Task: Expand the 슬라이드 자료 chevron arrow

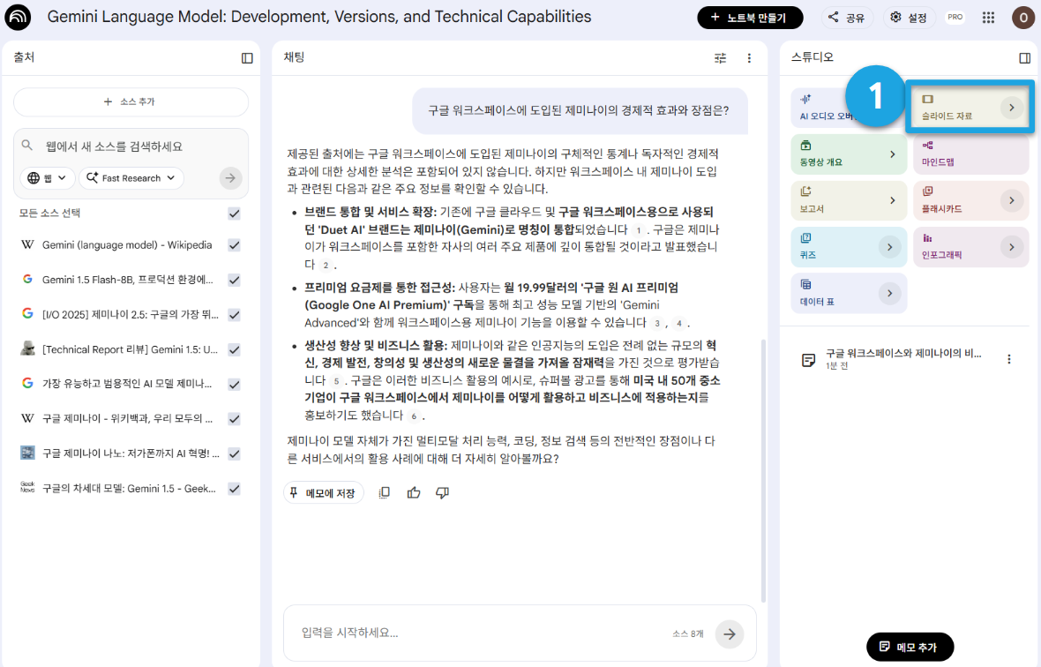Action: (x=1012, y=108)
